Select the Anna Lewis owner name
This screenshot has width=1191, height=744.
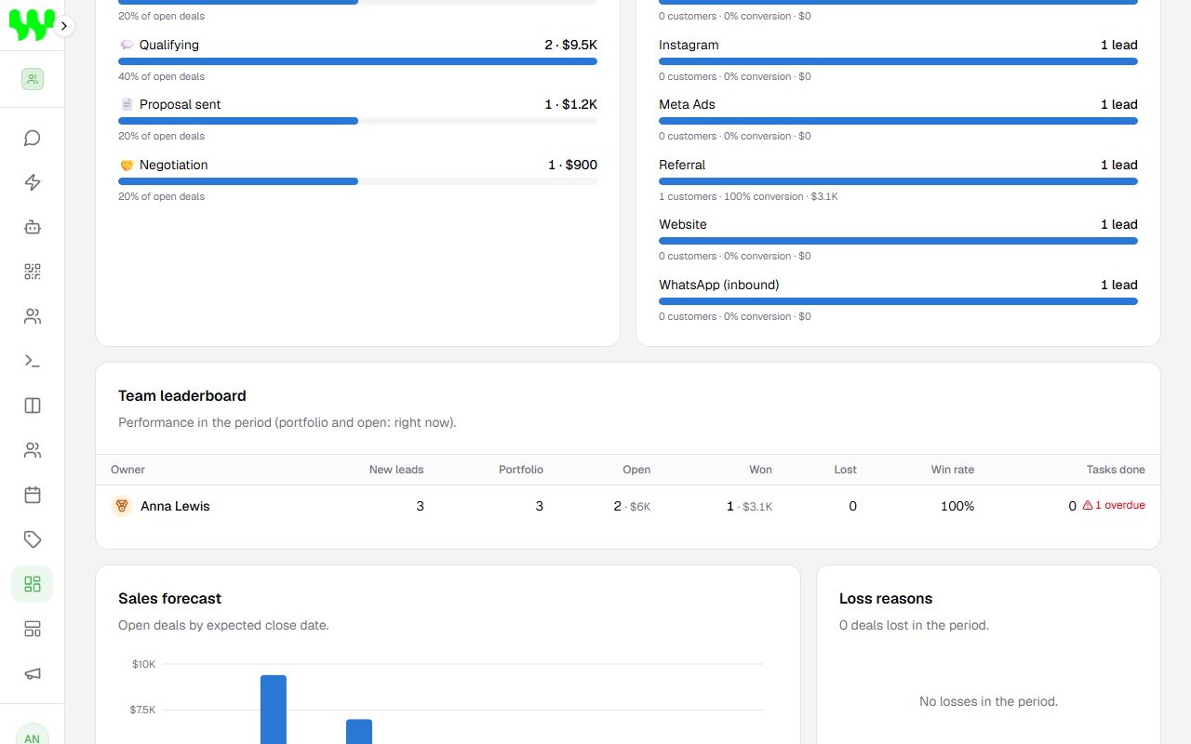click(175, 506)
